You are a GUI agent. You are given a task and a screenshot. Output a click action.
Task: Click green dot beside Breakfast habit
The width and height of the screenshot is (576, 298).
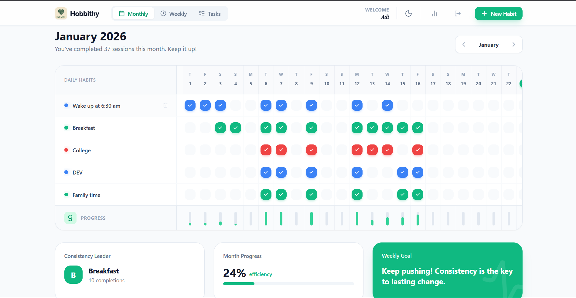[x=66, y=128]
